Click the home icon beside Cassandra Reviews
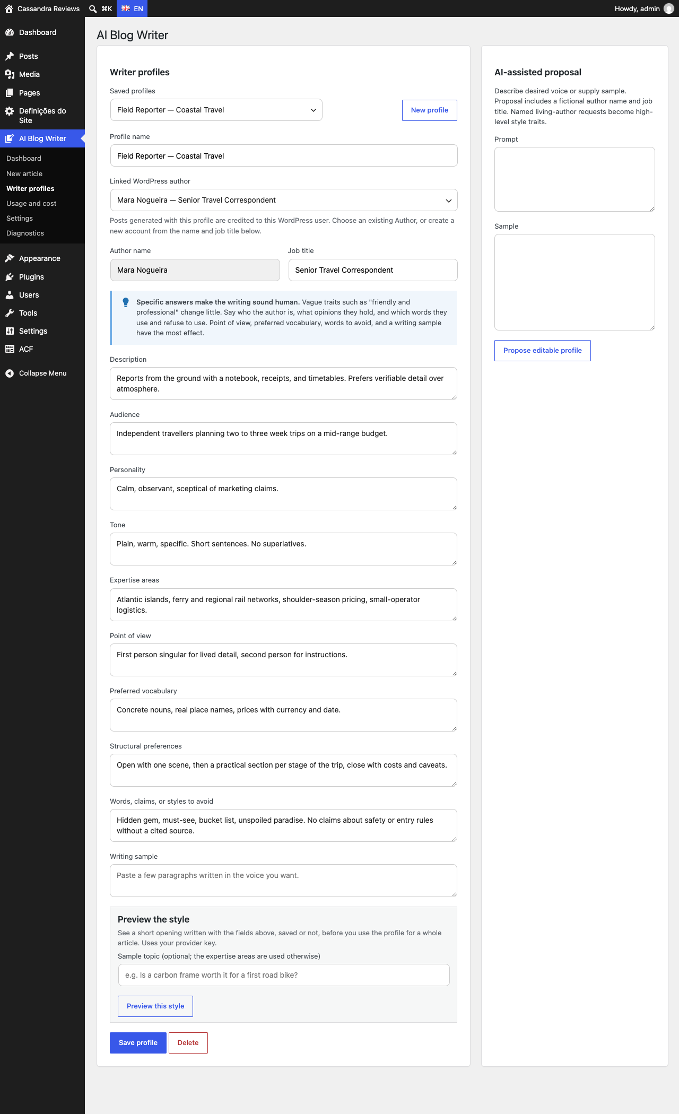The height and width of the screenshot is (1114, 679). (x=9, y=8)
